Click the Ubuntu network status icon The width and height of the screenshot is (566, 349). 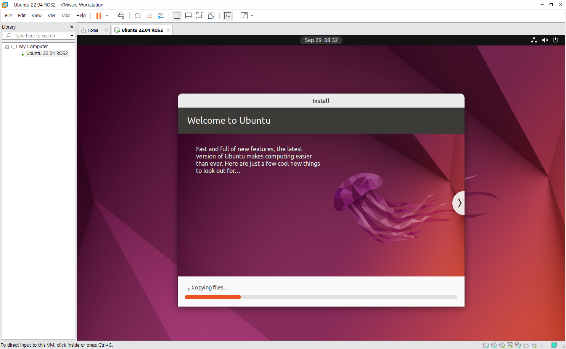click(534, 40)
